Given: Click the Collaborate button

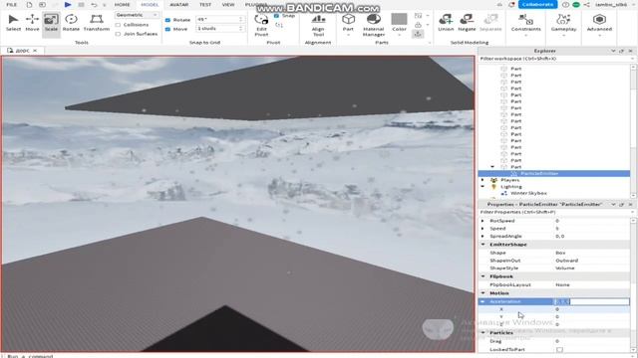Looking at the screenshot, I should [537, 4].
